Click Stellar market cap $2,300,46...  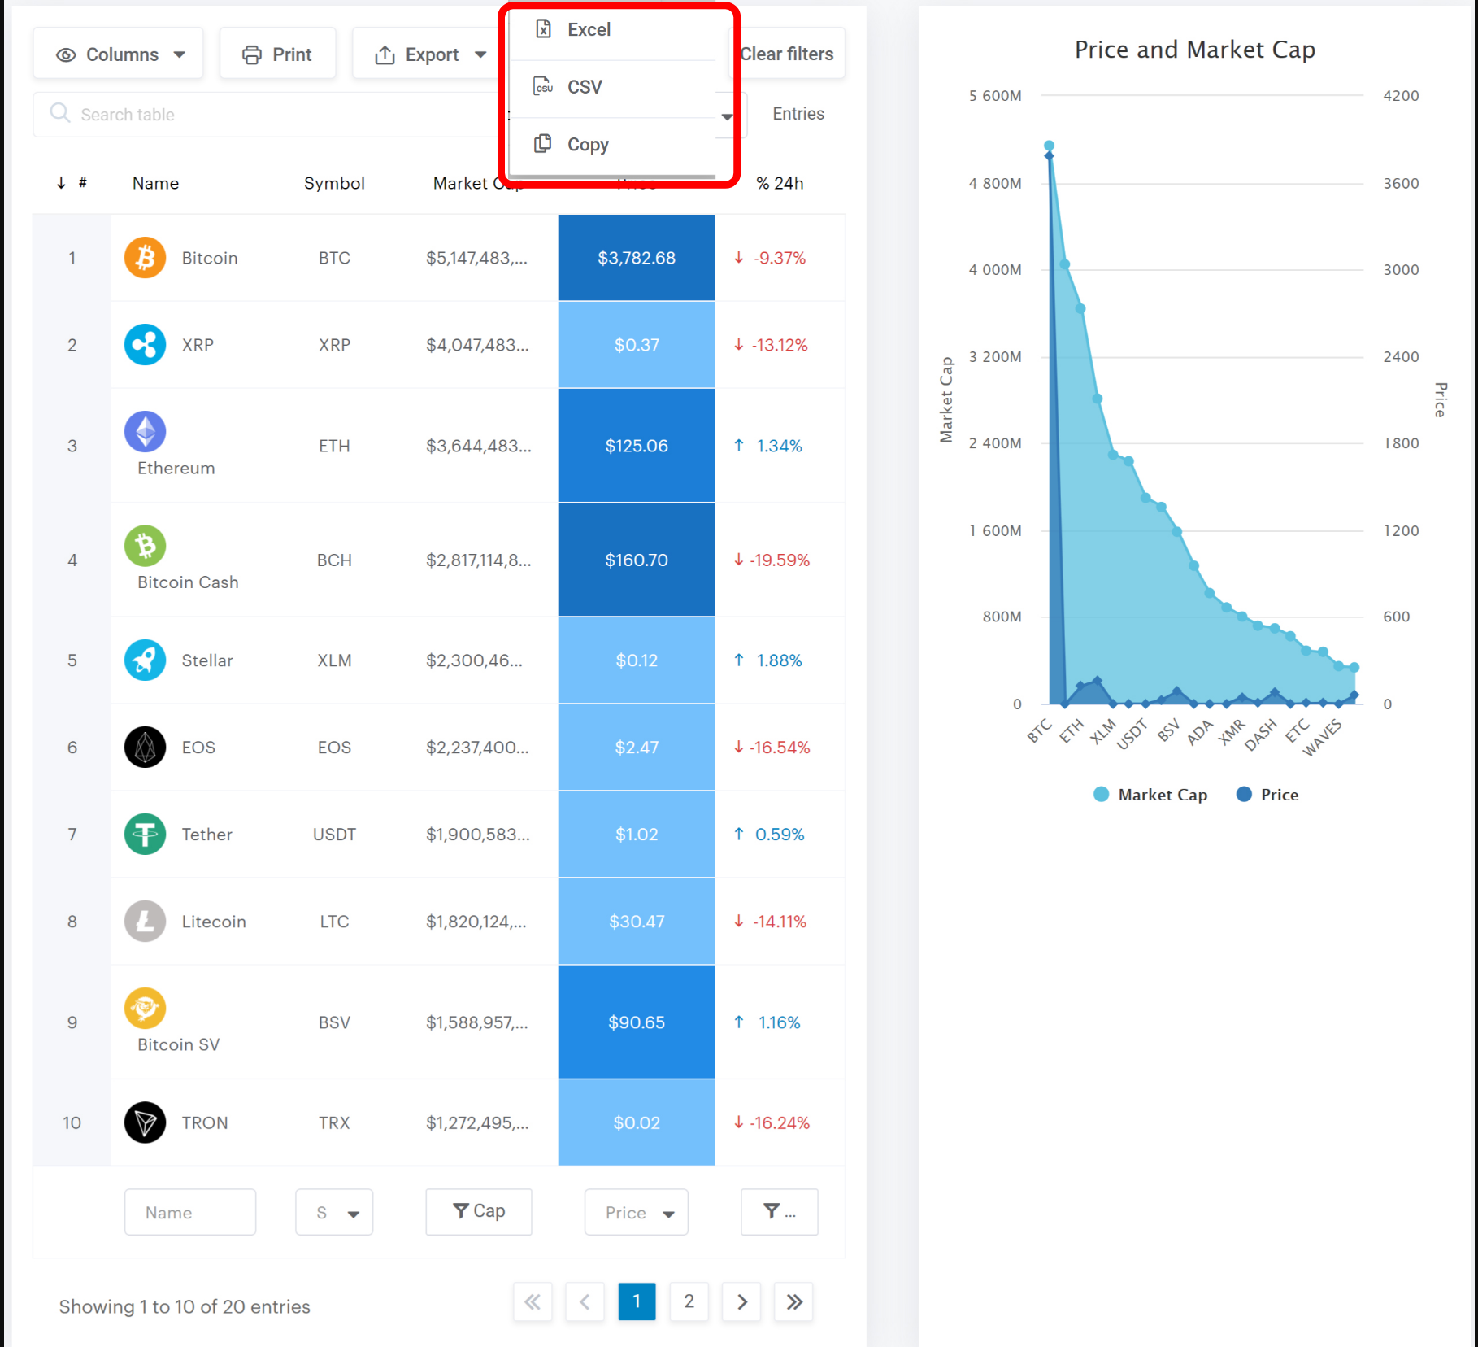[475, 660]
